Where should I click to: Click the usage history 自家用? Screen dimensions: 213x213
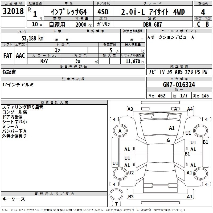57,24
